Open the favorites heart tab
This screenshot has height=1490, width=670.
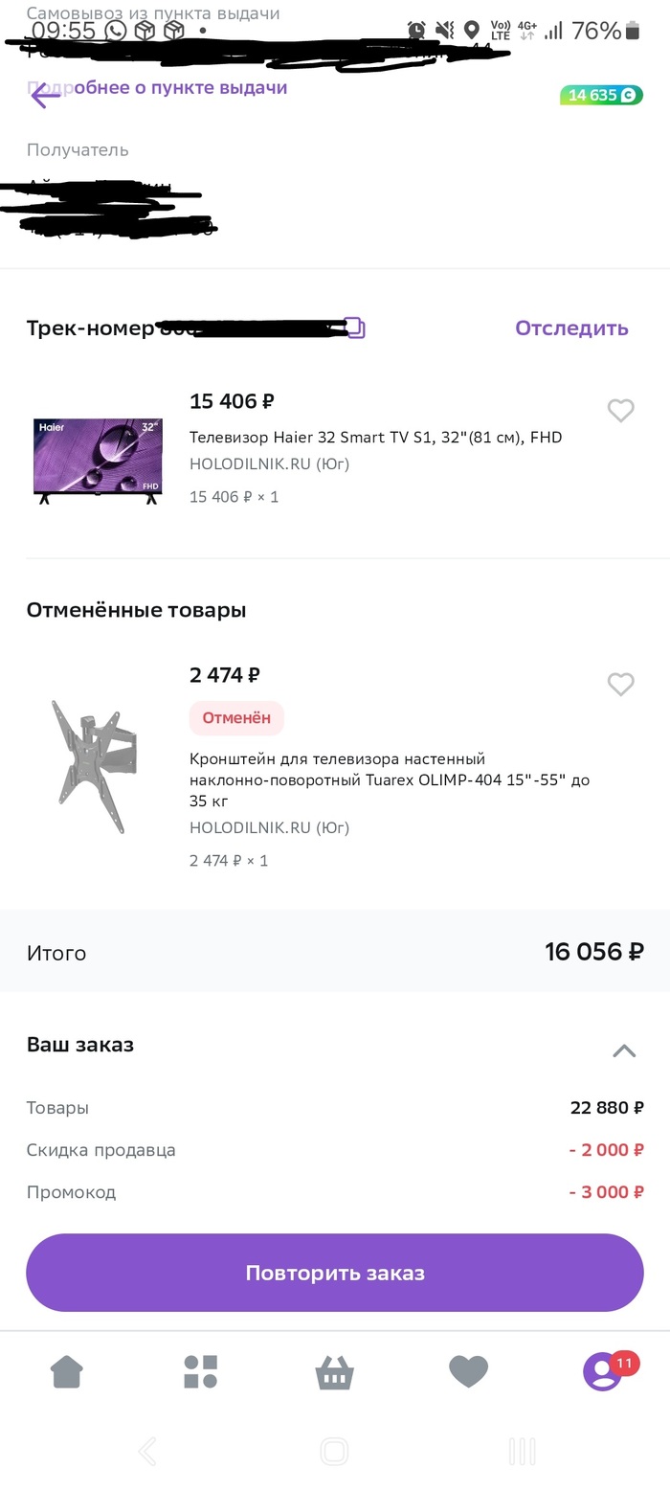tap(468, 1371)
